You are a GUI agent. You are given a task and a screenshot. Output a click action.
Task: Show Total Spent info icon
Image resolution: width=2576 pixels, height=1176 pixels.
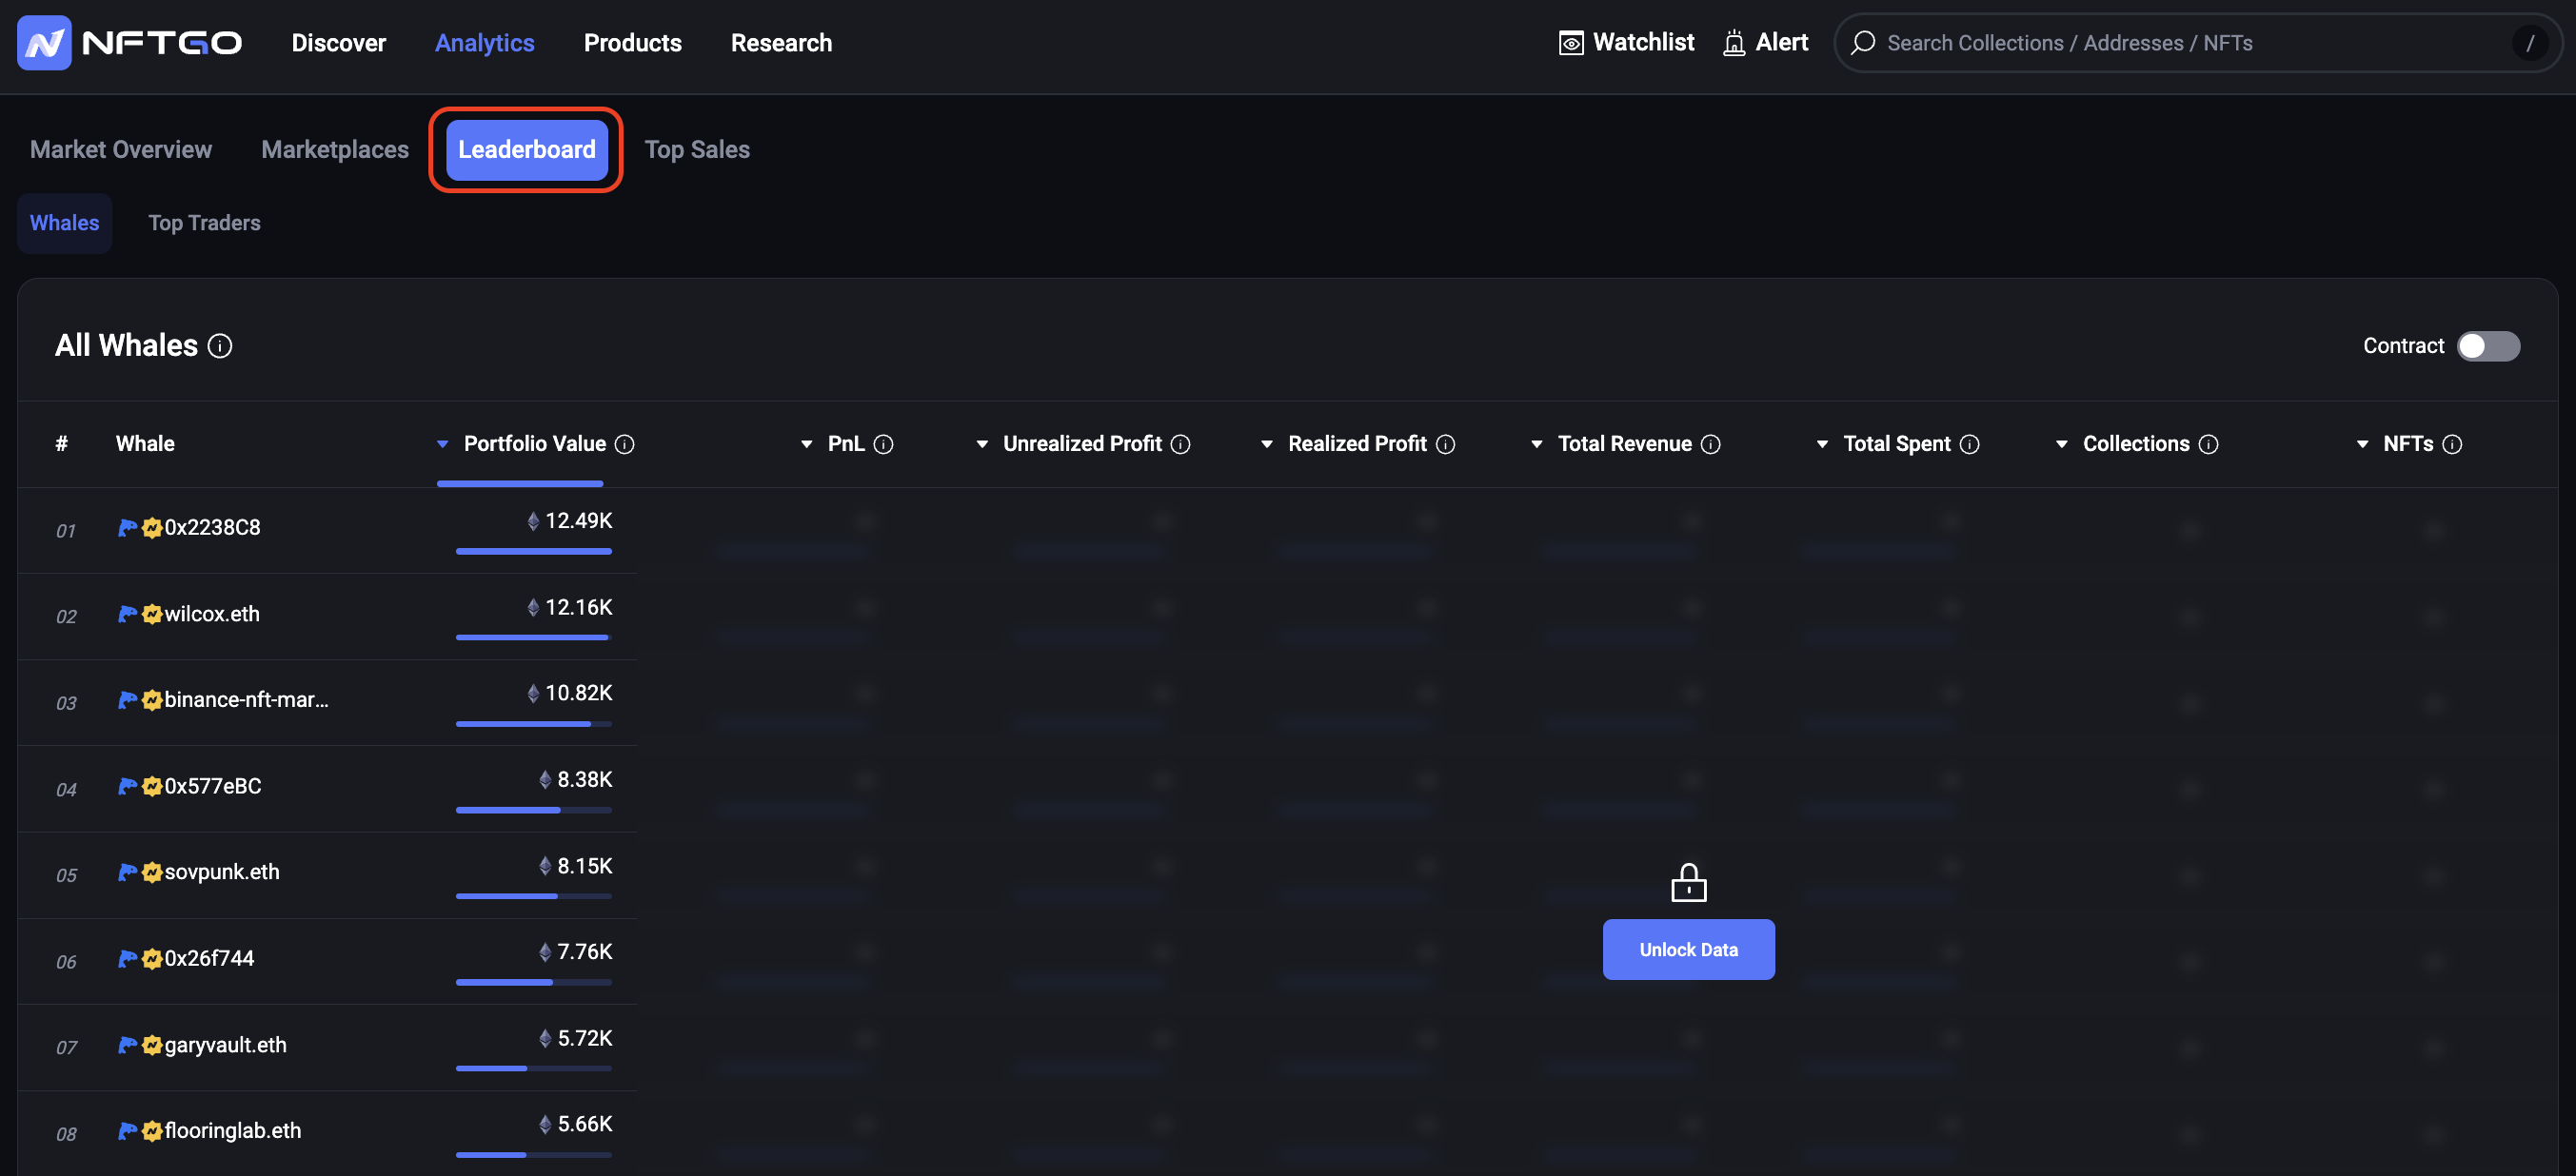click(x=1970, y=444)
